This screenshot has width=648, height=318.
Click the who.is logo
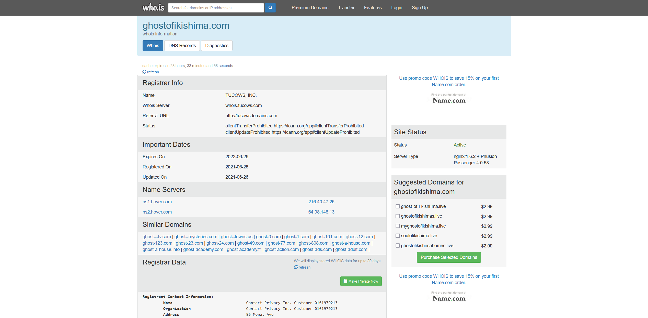click(153, 7)
